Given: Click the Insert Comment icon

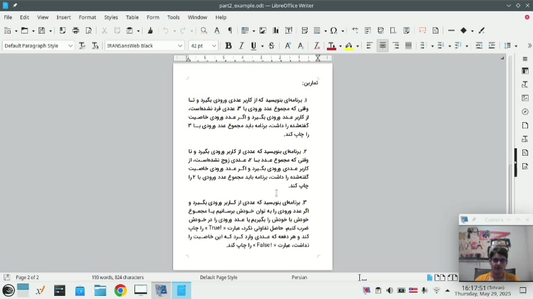Looking at the screenshot, I should click(x=423, y=31).
